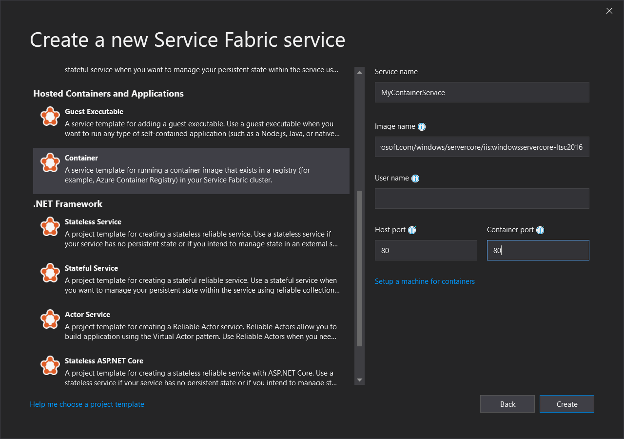Go back with the Back button
The image size is (624, 439).
tap(507, 404)
